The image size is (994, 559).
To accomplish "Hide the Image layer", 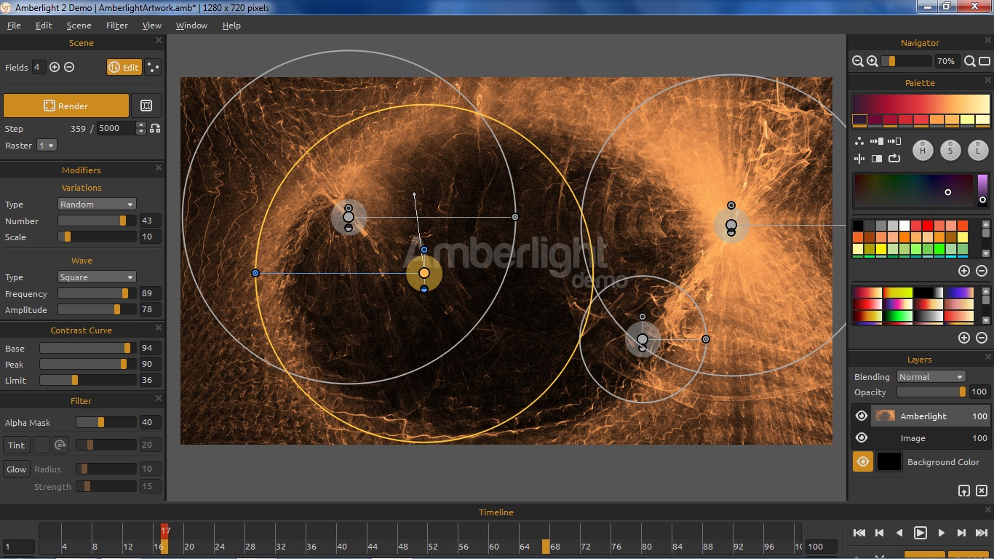I will point(862,438).
